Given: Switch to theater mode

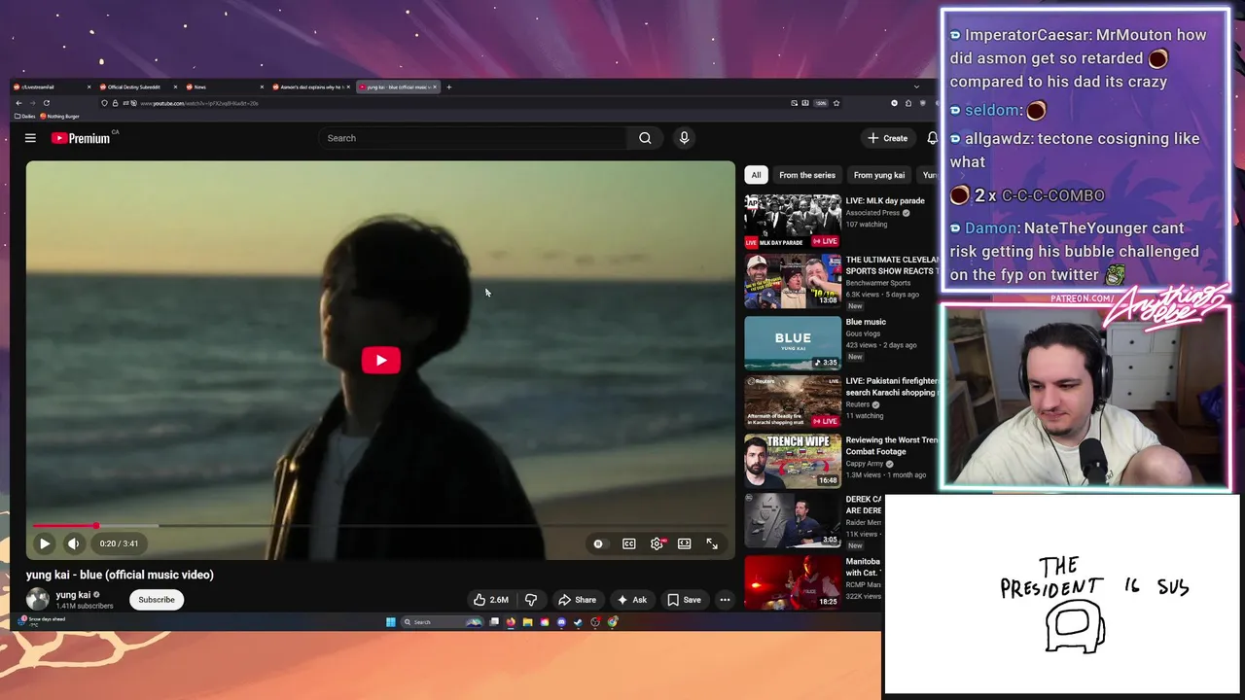Looking at the screenshot, I should [x=685, y=543].
